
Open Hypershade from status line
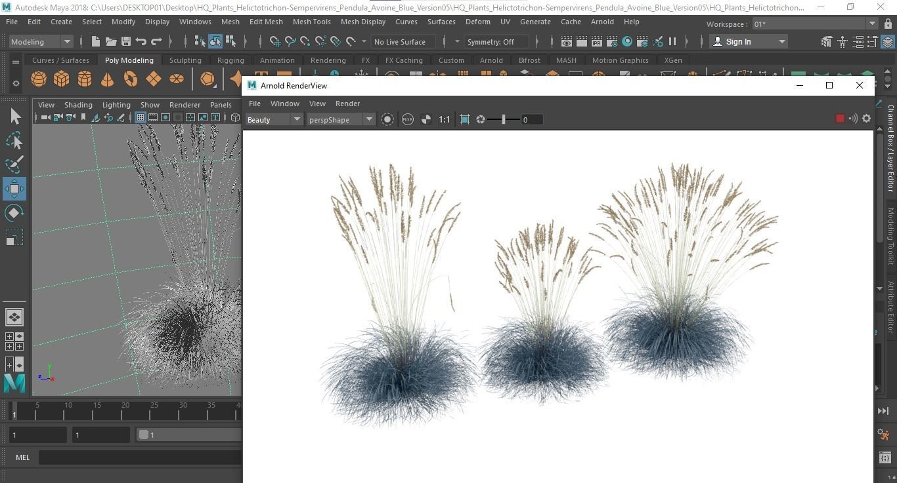(x=627, y=41)
